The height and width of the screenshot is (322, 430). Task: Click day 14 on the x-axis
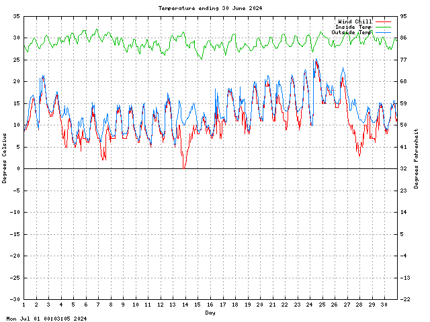pos(185,305)
